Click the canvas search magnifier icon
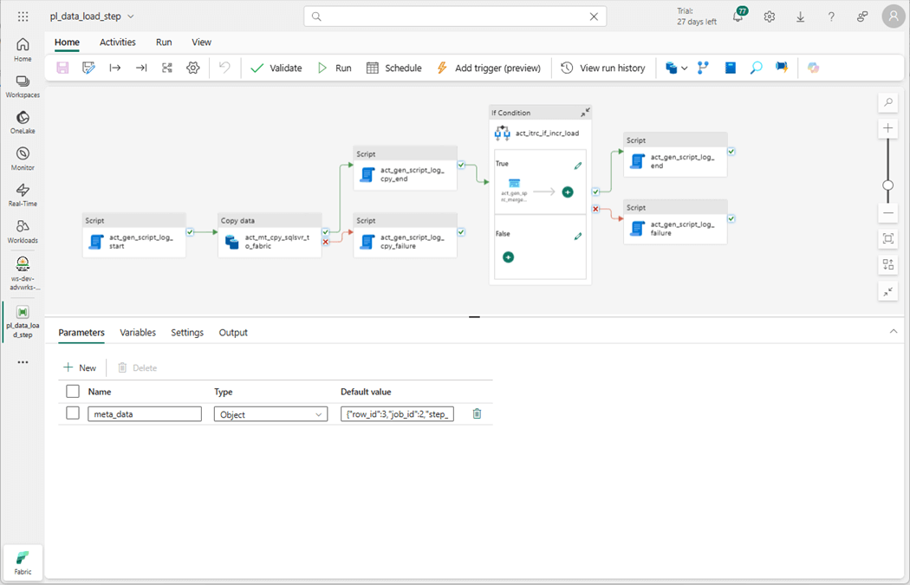 tap(888, 103)
